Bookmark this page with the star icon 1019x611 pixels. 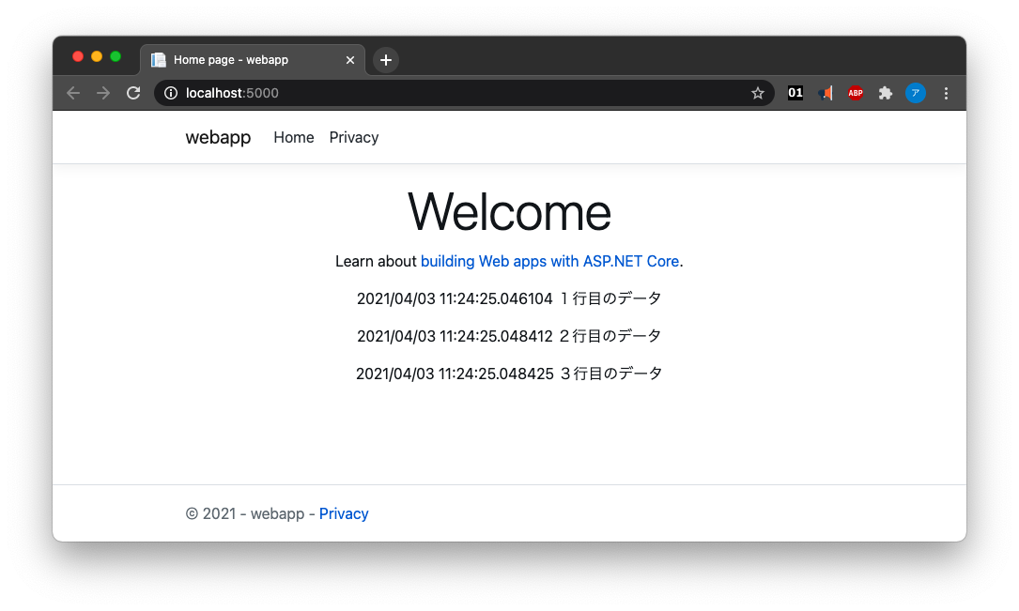758,93
